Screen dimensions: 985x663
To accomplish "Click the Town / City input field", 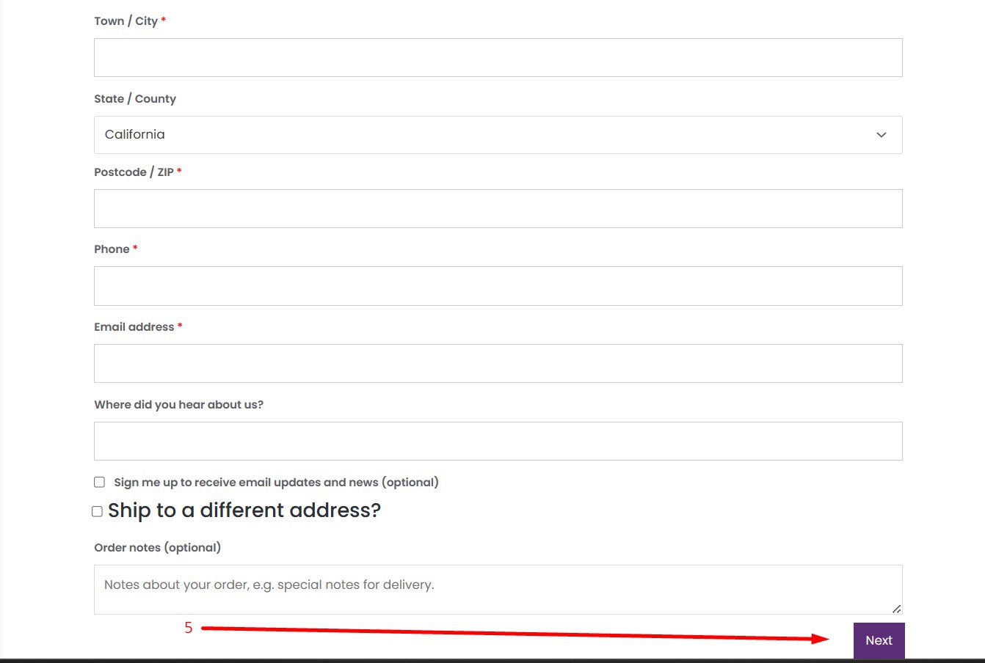I will pos(498,58).
